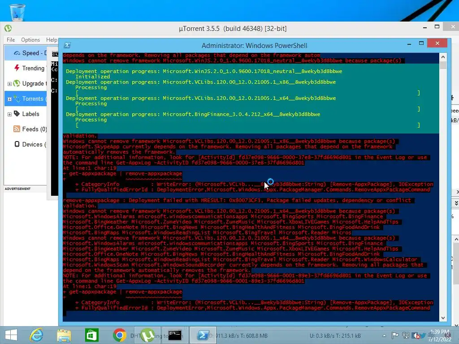Open the Windows Start button

[11, 335]
